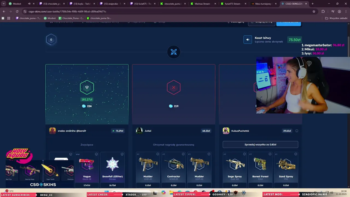
Task: Click the 68.33zł badge for JuKal
Action: point(206,131)
